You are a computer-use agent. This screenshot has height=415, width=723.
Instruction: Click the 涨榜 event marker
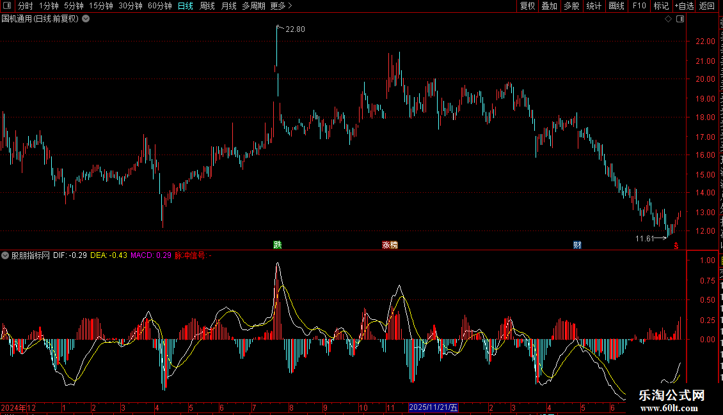[x=390, y=245]
